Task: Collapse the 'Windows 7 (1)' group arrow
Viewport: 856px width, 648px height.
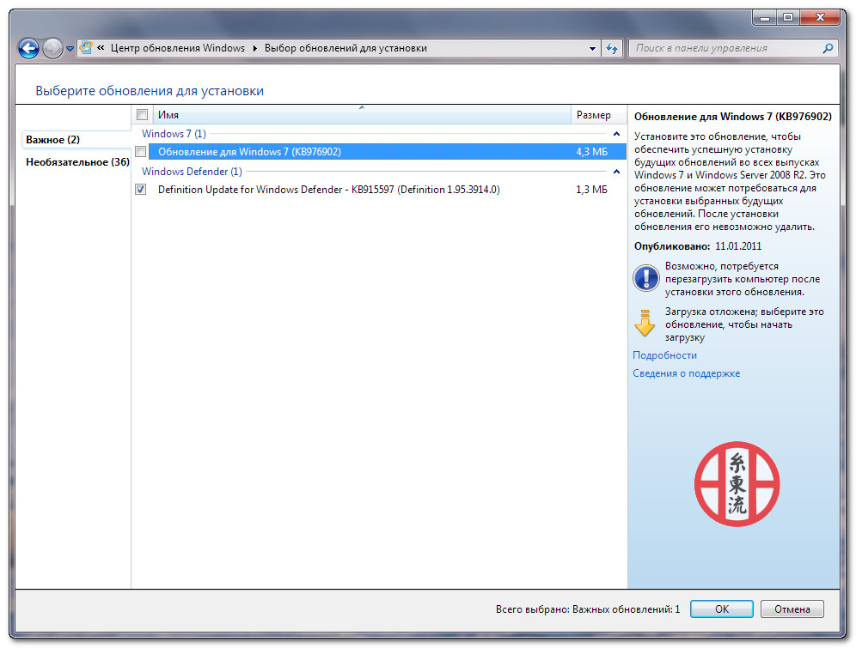Action: click(x=616, y=134)
